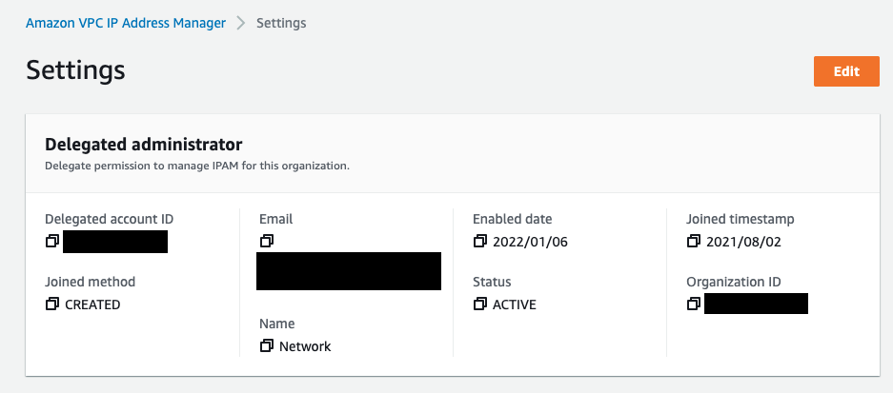The height and width of the screenshot is (393, 893).
Task: Select the CREATED joined method text
Action: point(92,305)
